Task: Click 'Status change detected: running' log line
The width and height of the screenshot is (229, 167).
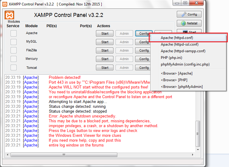Action: point(77,107)
